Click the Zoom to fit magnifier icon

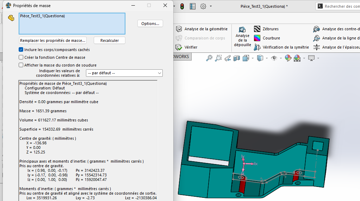pyautogui.click(x=209, y=58)
